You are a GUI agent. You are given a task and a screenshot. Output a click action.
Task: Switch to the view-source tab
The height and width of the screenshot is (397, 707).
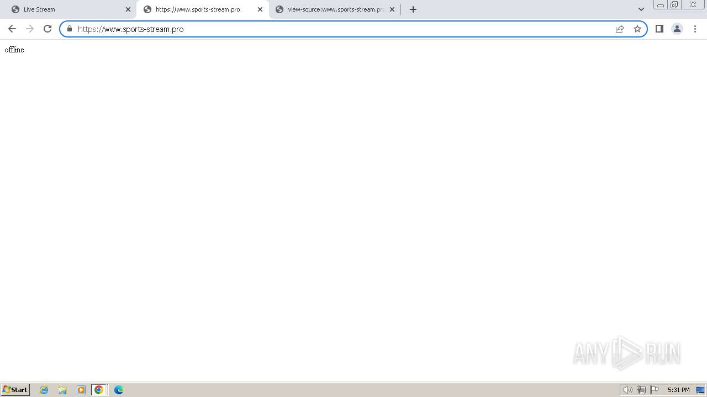[335, 9]
